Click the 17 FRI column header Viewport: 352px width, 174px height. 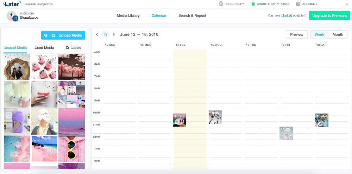(x=285, y=45)
